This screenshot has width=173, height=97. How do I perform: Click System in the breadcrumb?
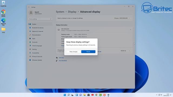point(60,12)
